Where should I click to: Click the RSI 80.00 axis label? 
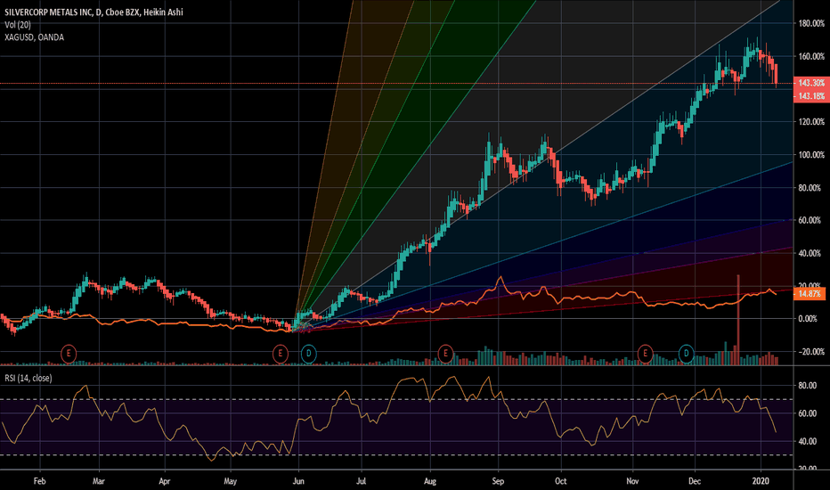point(807,385)
